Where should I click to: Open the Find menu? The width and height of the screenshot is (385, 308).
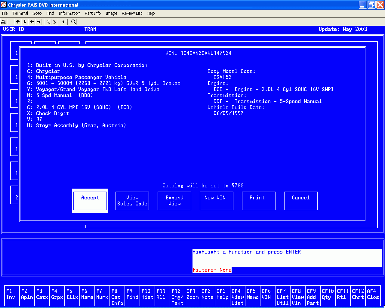50,13
